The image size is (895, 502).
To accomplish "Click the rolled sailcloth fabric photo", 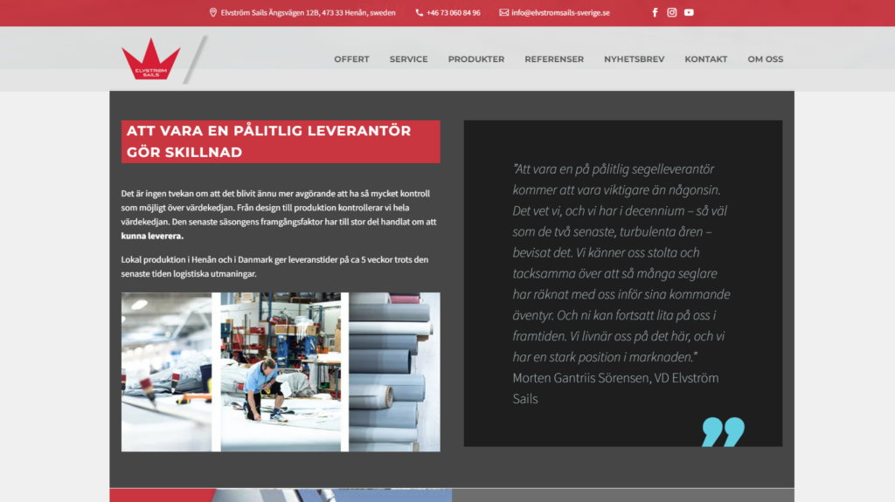I will click(393, 372).
